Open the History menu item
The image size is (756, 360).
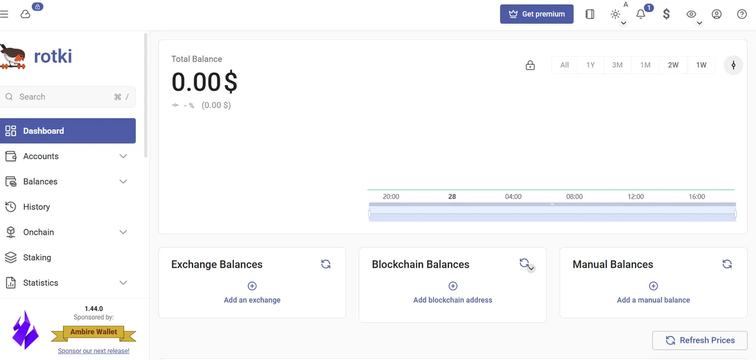(x=68, y=207)
